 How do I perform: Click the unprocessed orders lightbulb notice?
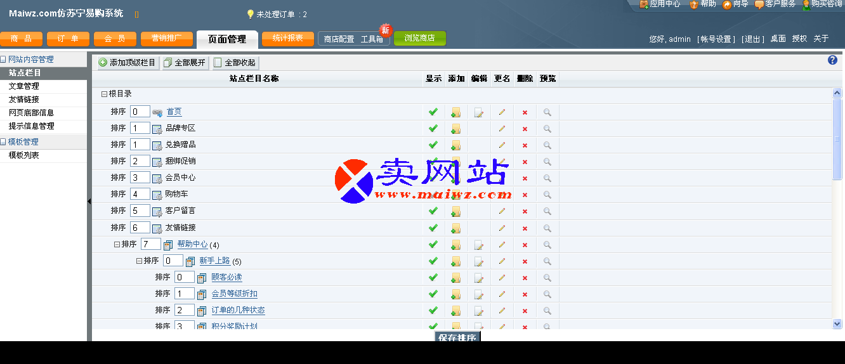click(277, 14)
